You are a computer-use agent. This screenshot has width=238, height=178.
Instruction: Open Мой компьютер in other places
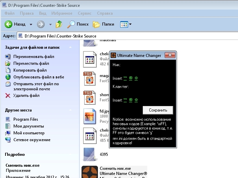click(29, 133)
